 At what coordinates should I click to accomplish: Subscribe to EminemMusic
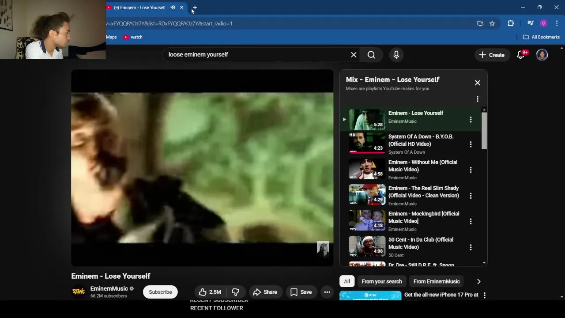click(160, 292)
